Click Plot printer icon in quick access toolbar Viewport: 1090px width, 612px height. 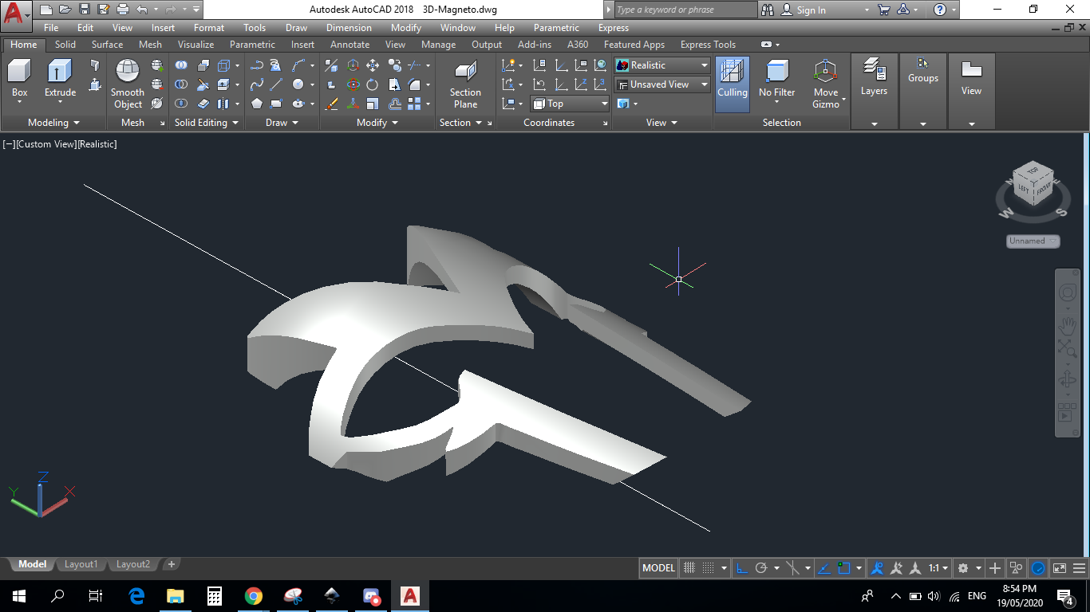(123, 10)
